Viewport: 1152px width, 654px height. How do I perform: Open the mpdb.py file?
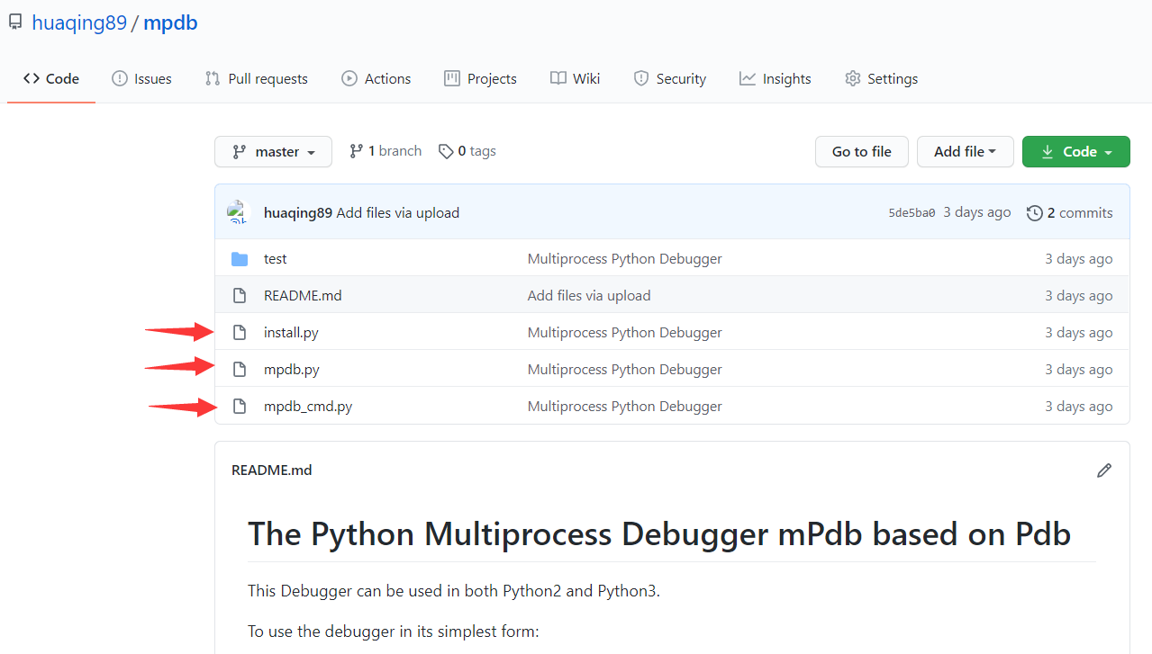[292, 370]
